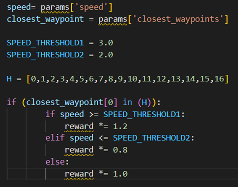Place cursor on SPEED_THRESHOLD1 definition
238x187 pixels.
[x=45, y=43]
